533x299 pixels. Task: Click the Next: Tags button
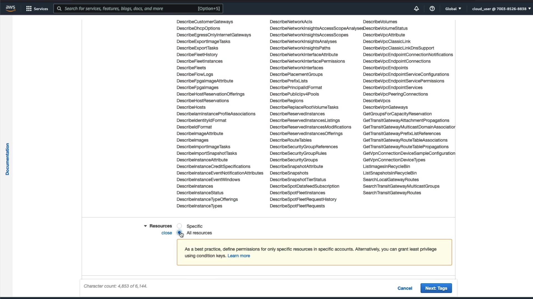point(436,288)
